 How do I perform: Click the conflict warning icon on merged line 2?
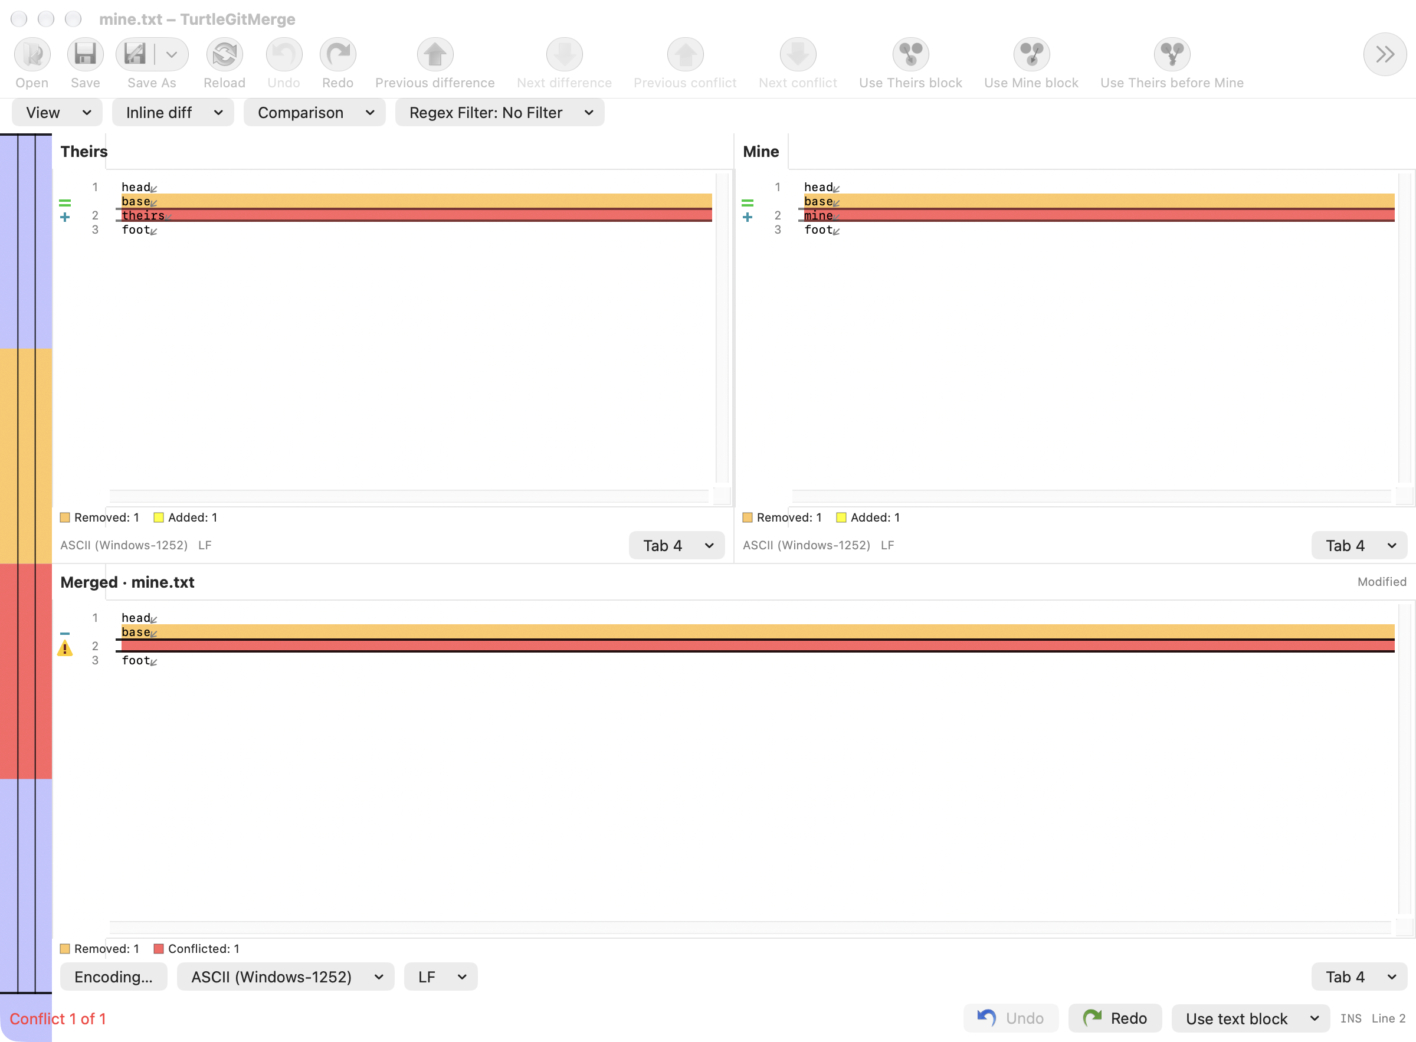coord(65,648)
